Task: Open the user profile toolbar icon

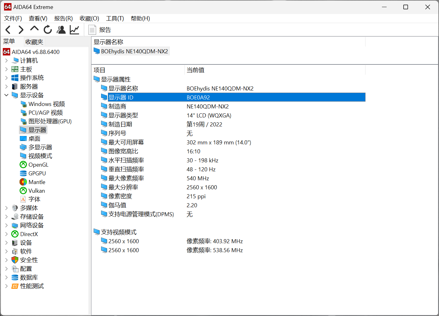Action: coord(61,30)
